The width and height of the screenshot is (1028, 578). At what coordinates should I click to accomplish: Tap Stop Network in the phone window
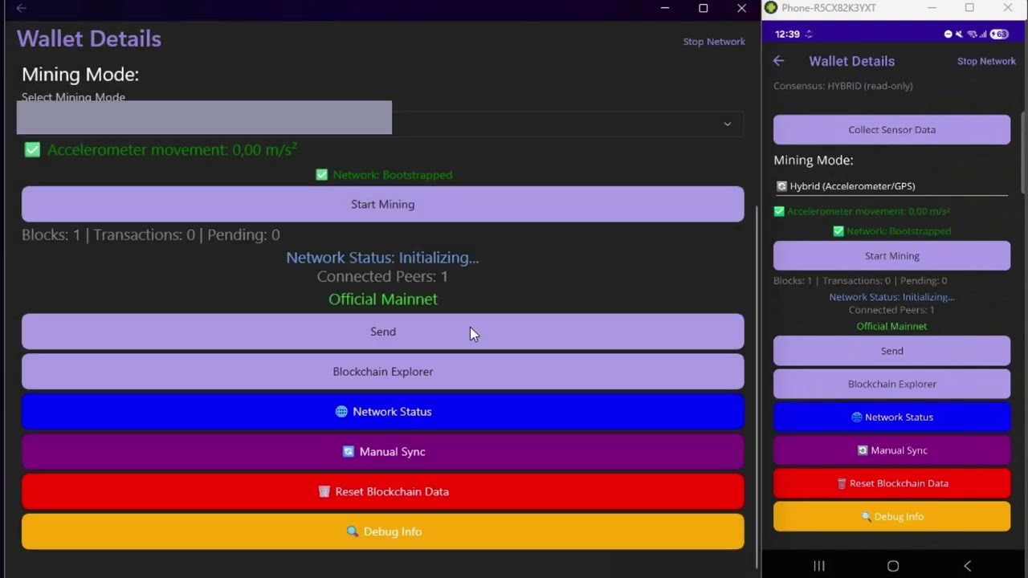986,61
